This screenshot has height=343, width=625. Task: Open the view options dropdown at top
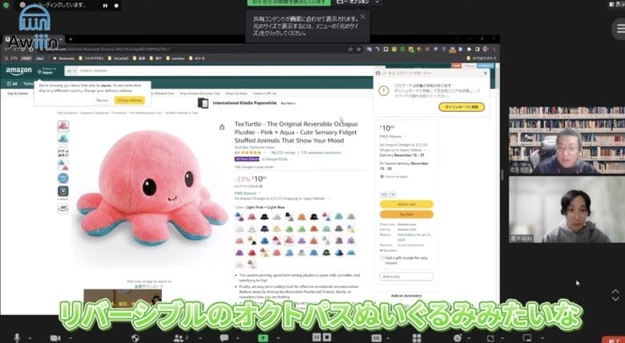coord(357,2)
